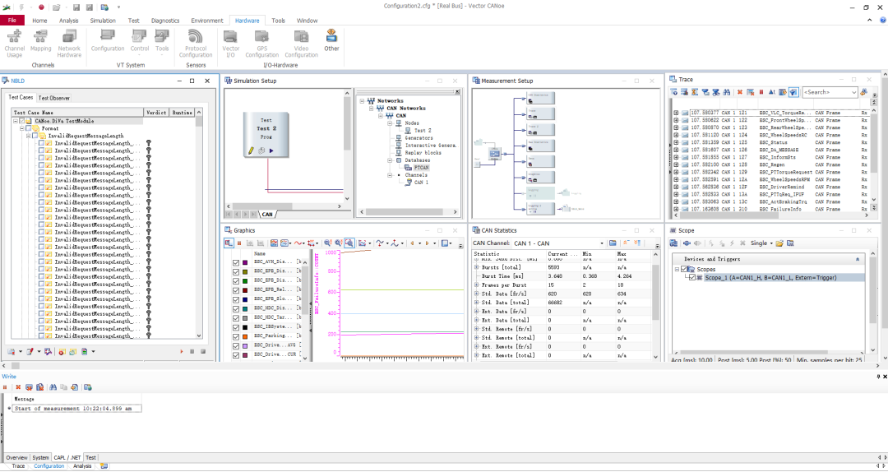Open the CAN Channel dropdown
This screenshot has width=888, height=472.
click(x=602, y=243)
